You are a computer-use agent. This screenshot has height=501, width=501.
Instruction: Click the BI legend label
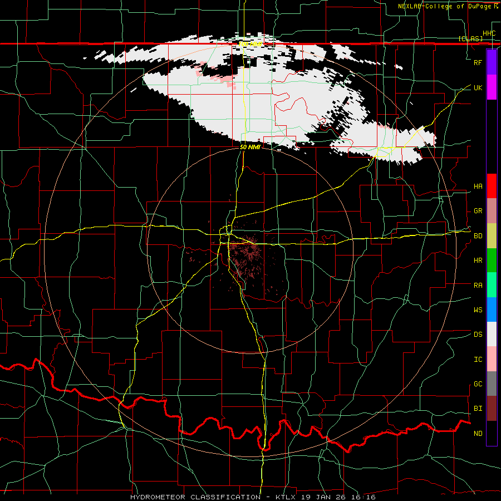point(478,409)
